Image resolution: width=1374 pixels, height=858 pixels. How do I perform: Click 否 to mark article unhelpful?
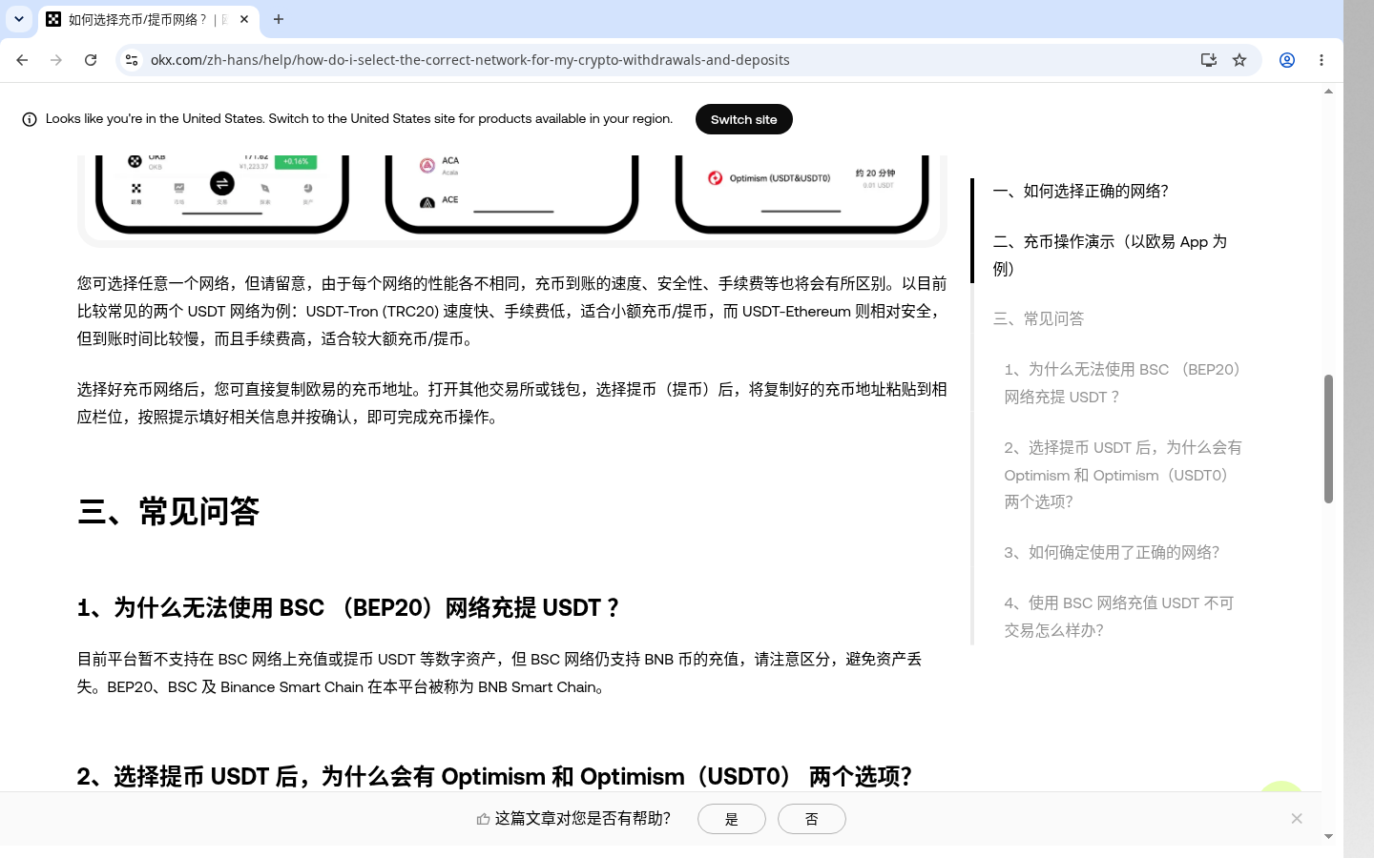pos(812,819)
